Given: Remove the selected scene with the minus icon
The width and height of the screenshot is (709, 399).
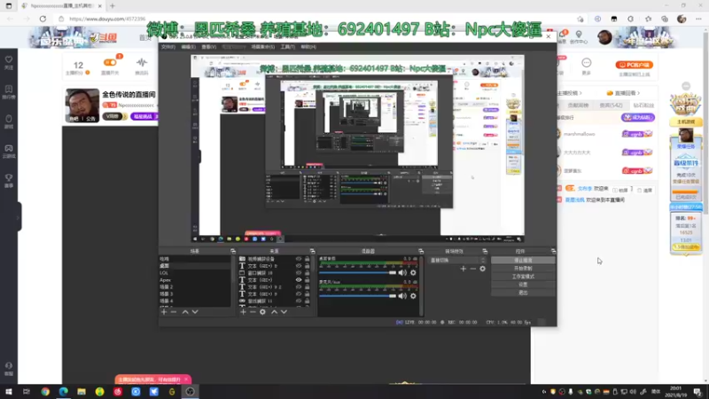Looking at the screenshot, I should (174, 312).
